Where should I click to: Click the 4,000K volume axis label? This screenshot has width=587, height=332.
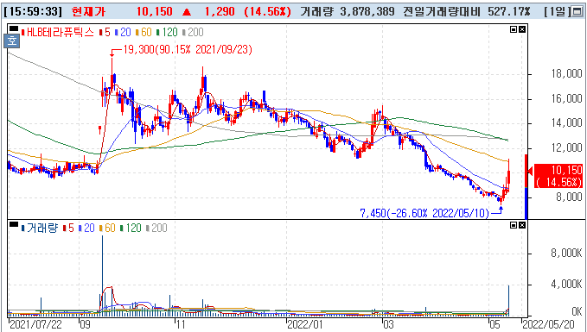click(566, 285)
